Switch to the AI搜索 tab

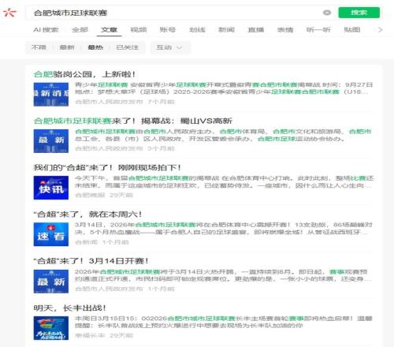(46, 30)
